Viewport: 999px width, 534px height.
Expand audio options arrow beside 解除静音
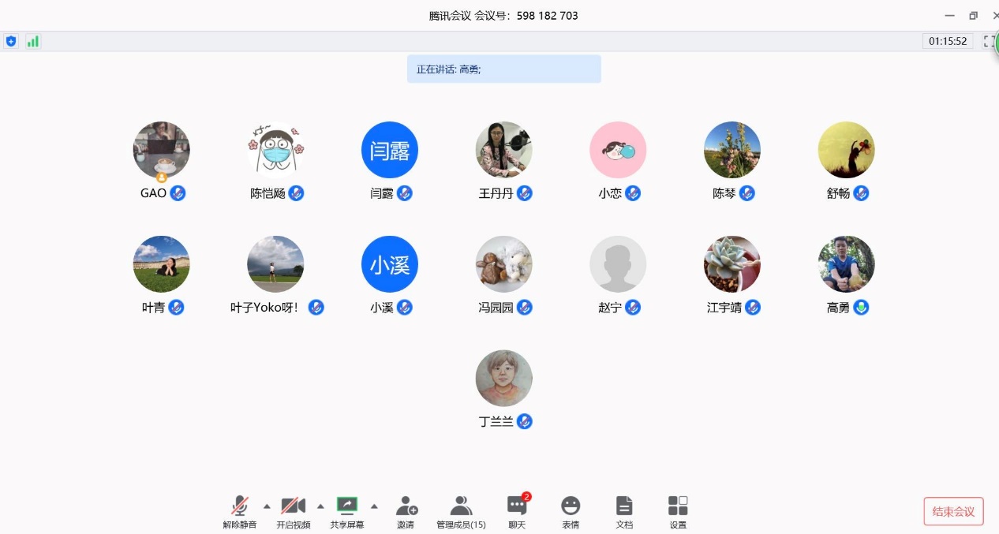coord(267,506)
